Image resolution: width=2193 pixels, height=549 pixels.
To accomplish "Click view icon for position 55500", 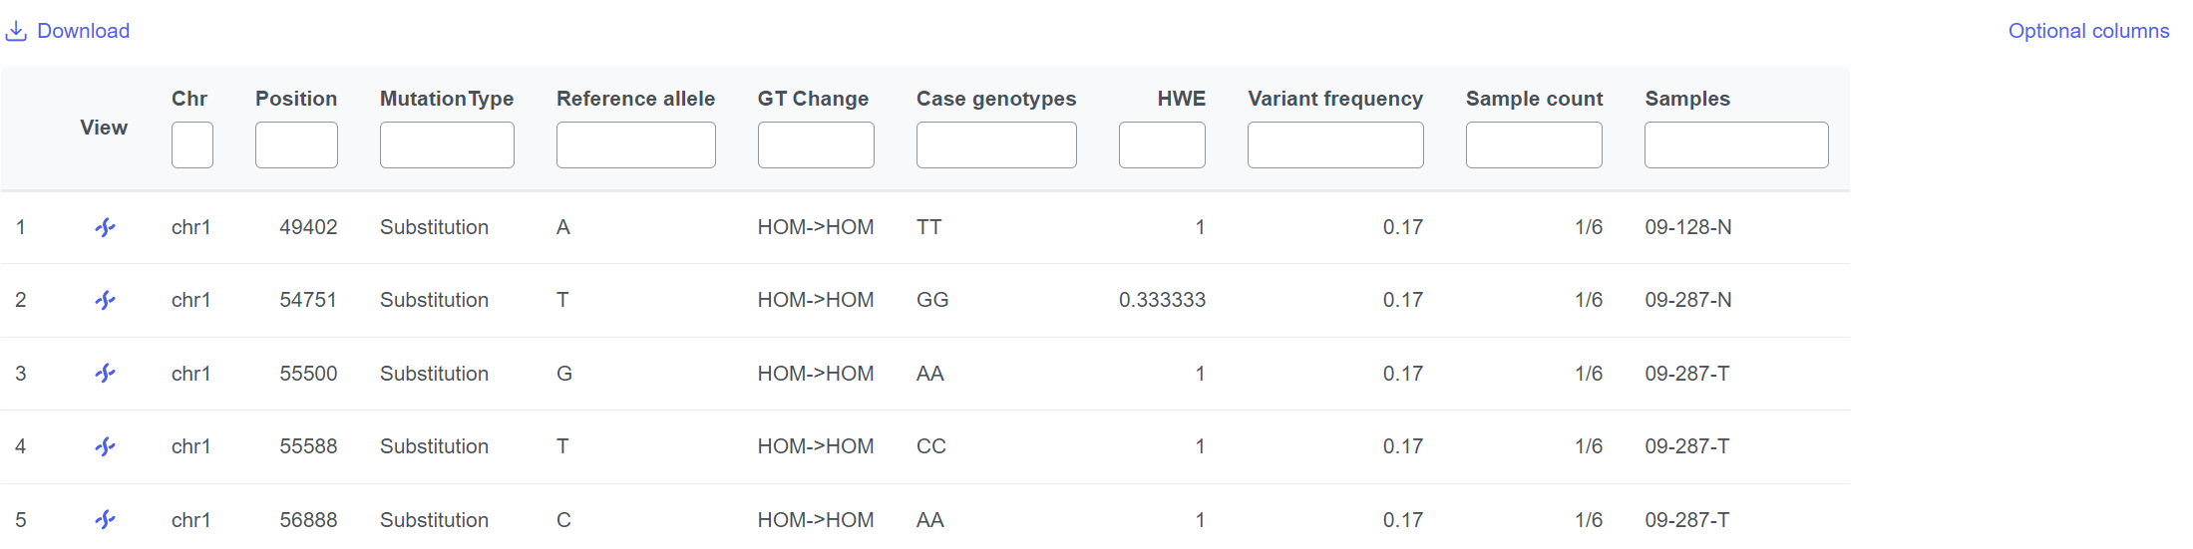I will (105, 374).
